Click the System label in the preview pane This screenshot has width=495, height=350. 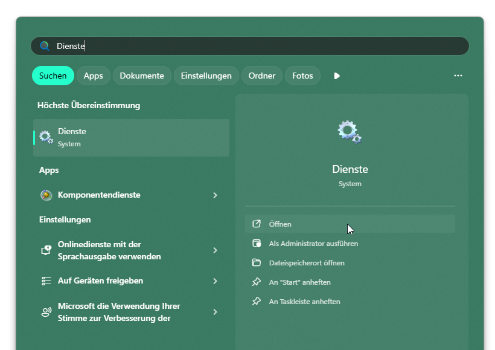[350, 184]
